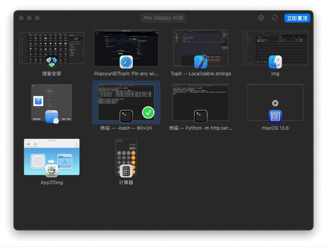The height and width of the screenshot is (247, 327).
Task: Uncheck the green checkmark on the bash terminal
Action: click(148, 112)
